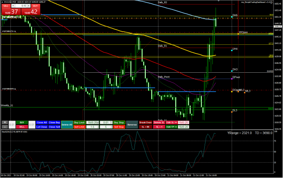Increase lot volume with right arrow beside 0.10
Viewport: 283px width, 178px height.
(x=29, y=6)
